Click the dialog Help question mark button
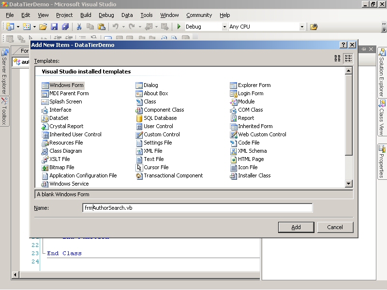Viewport: 387px width, 290px height. tap(343, 45)
